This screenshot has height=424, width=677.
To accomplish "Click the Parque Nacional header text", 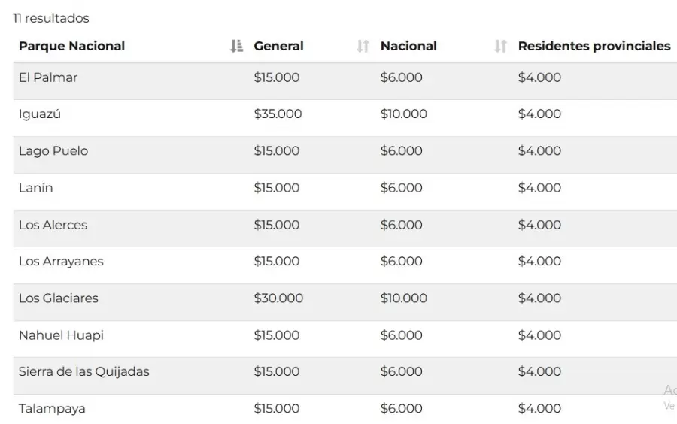I will point(71,46).
